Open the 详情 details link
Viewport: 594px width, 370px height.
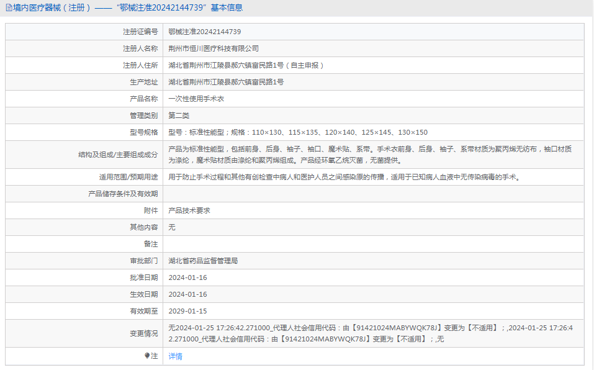(x=176, y=356)
